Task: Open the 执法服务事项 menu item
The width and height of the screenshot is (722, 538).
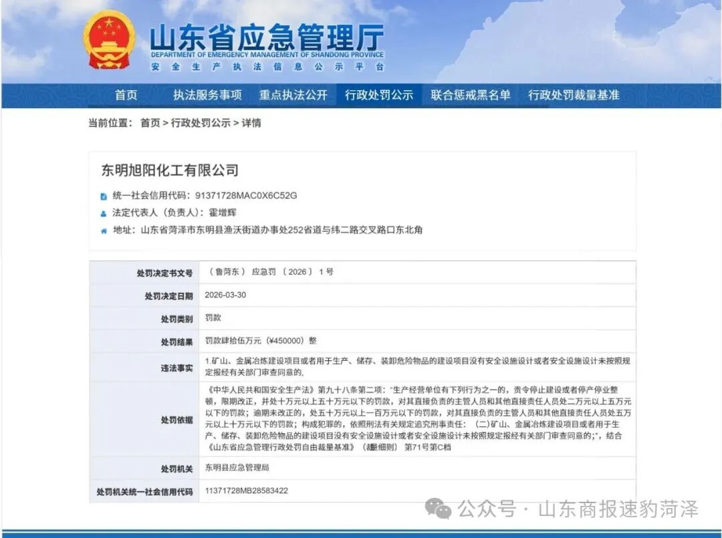Action: (x=207, y=96)
